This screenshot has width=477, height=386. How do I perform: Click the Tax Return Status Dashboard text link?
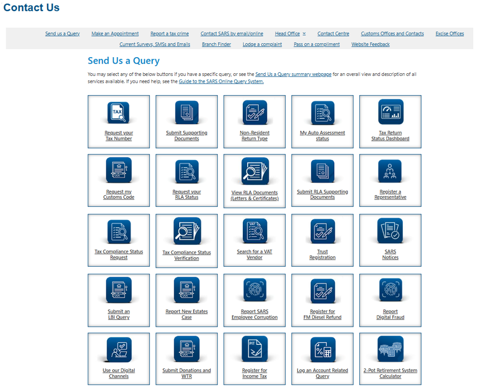pyautogui.click(x=390, y=136)
